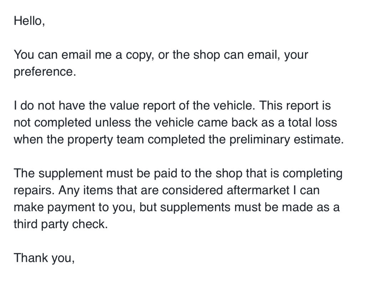This screenshot has width=365, height=297.
Task: Click the line starting "You can email me a copy"
Action: point(161,55)
